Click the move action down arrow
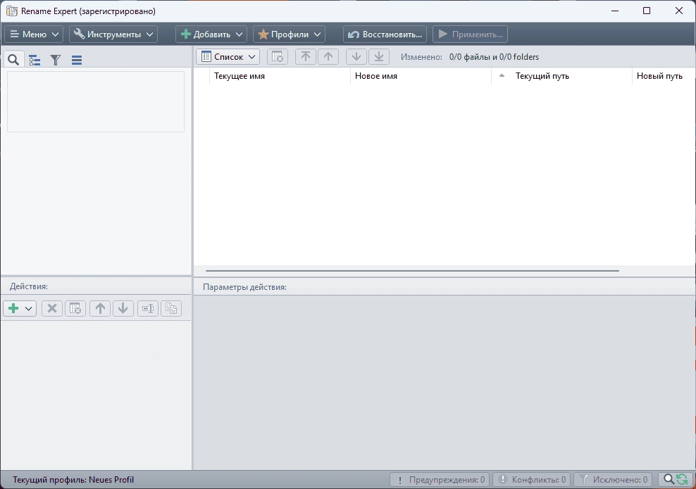This screenshot has height=489, width=696. 123,308
